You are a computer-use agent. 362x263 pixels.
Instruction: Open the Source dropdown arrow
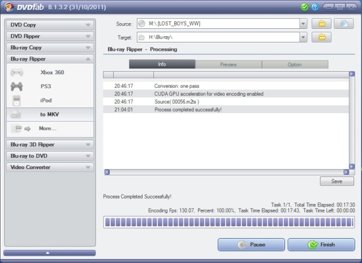[x=303, y=24]
